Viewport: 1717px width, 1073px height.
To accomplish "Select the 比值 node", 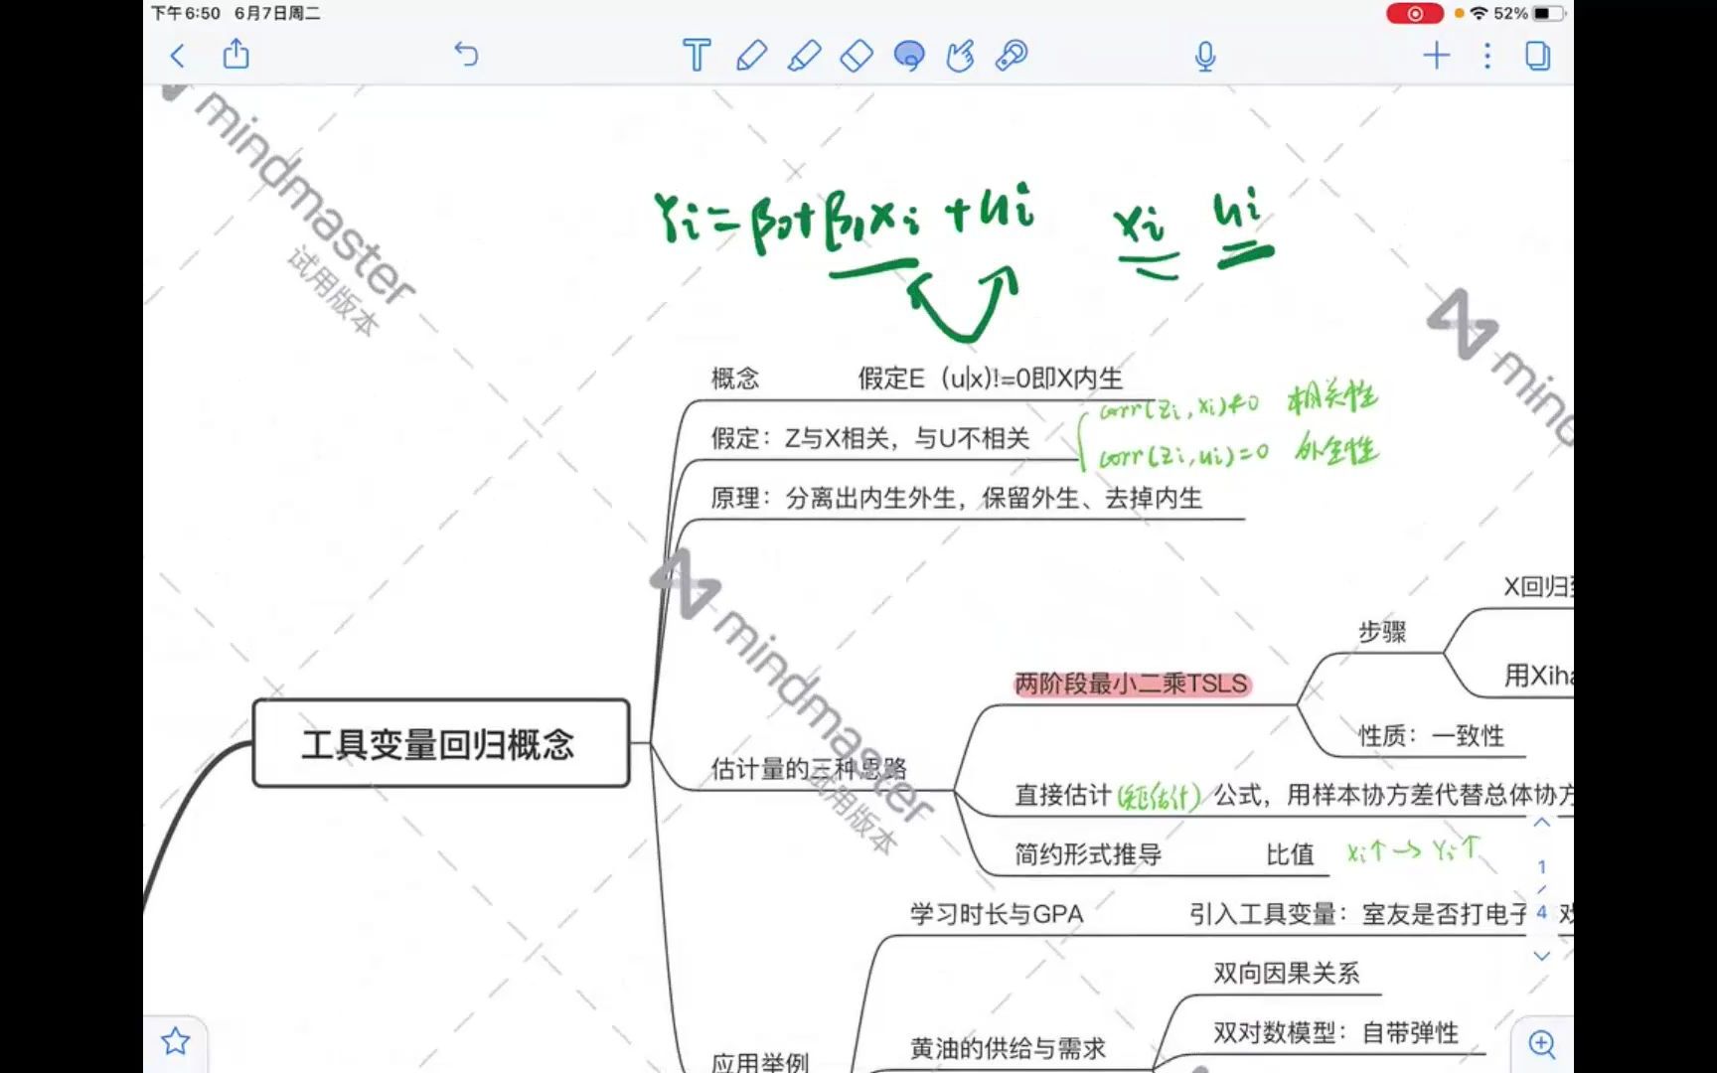I will (1290, 854).
